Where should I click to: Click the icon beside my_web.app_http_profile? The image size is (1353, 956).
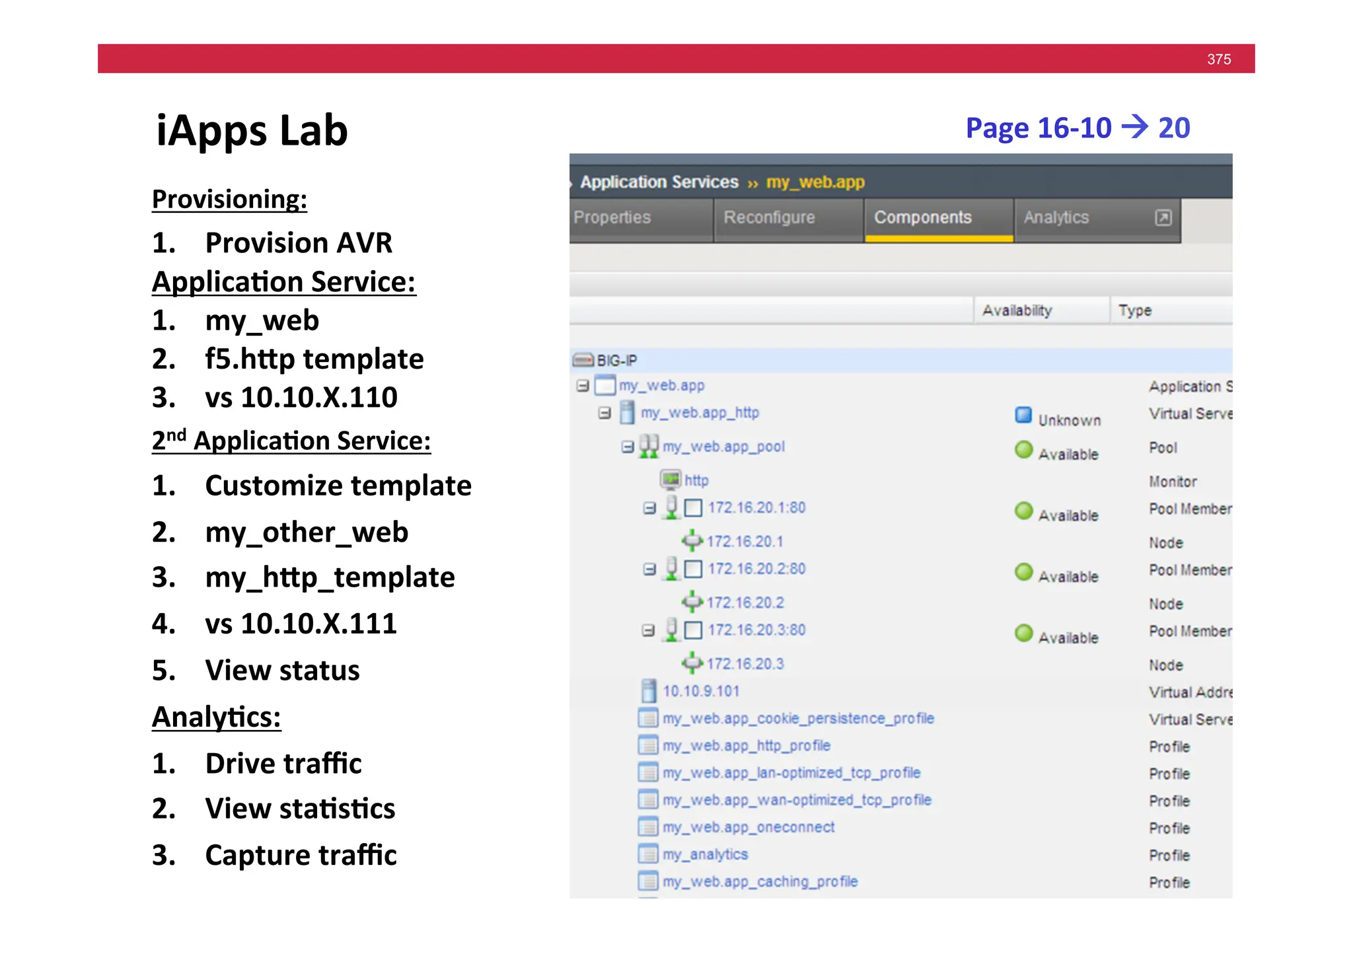(649, 745)
